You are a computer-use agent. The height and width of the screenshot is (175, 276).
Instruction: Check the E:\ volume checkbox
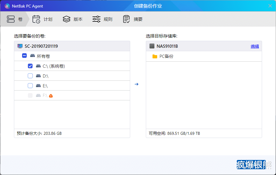pyautogui.click(x=30, y=86)
